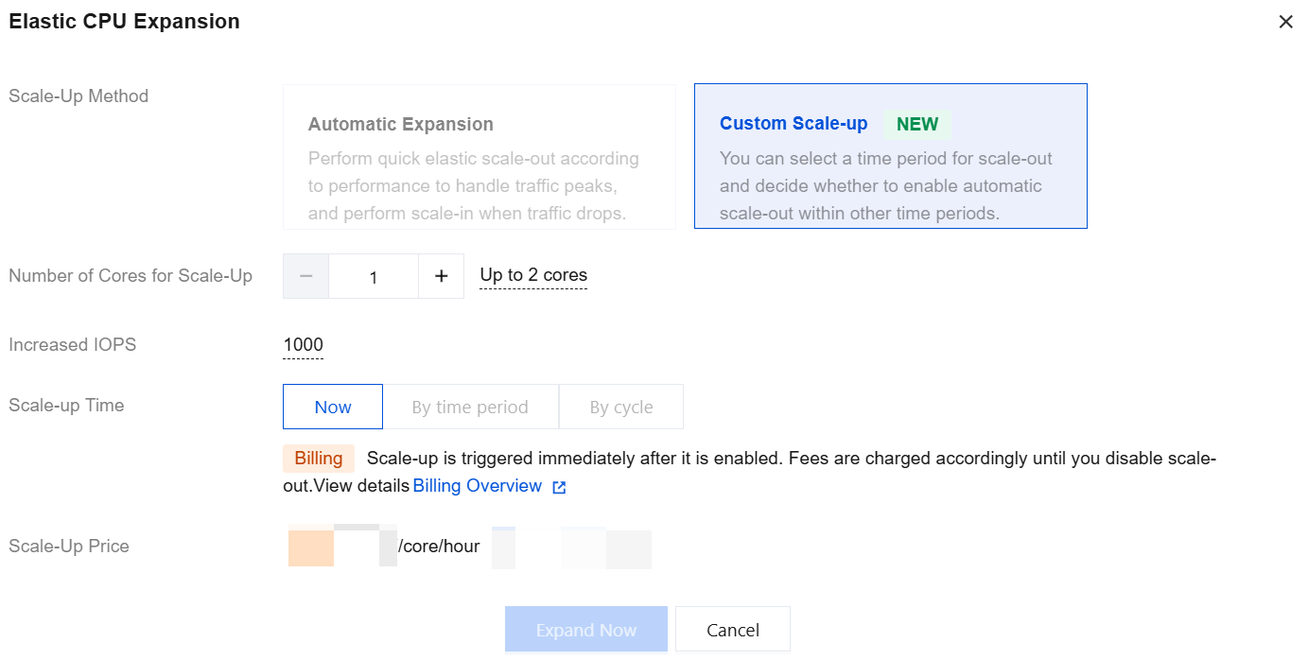Click the Scale-Up Method label

click(78, 96)
